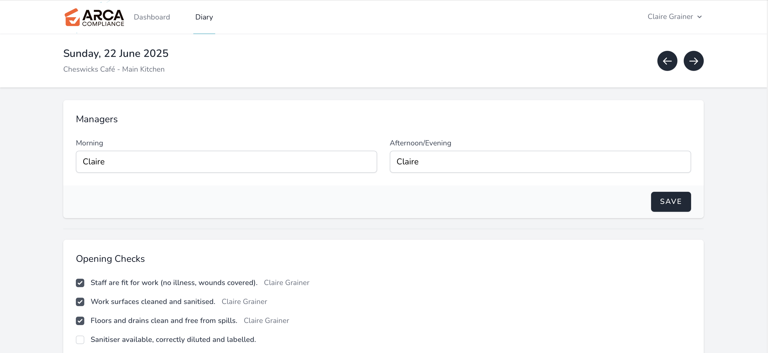Click the Sanitiser available label text

click(173, 340)
